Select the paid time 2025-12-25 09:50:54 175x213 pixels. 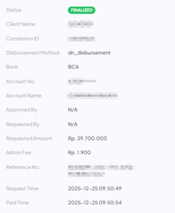(x=95, y=203)
